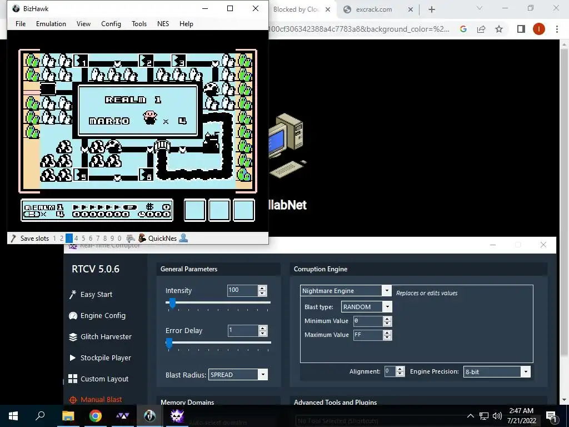
Task: Open volume control in system tray
Action: [x=497, y=416]
